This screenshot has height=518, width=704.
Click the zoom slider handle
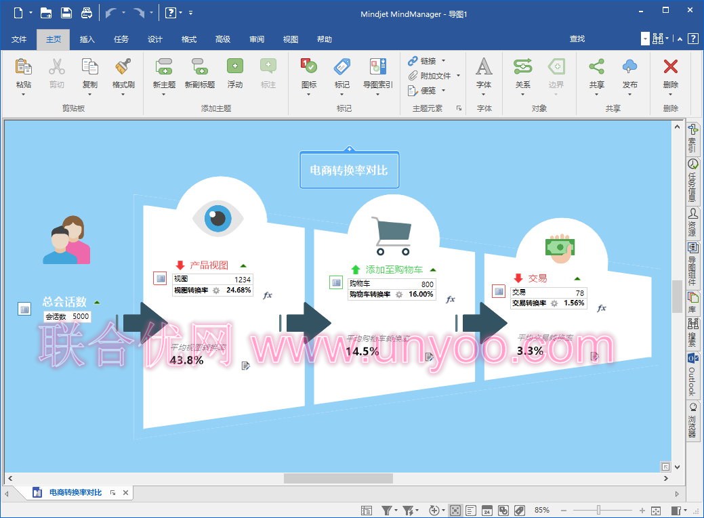(598, 510)
